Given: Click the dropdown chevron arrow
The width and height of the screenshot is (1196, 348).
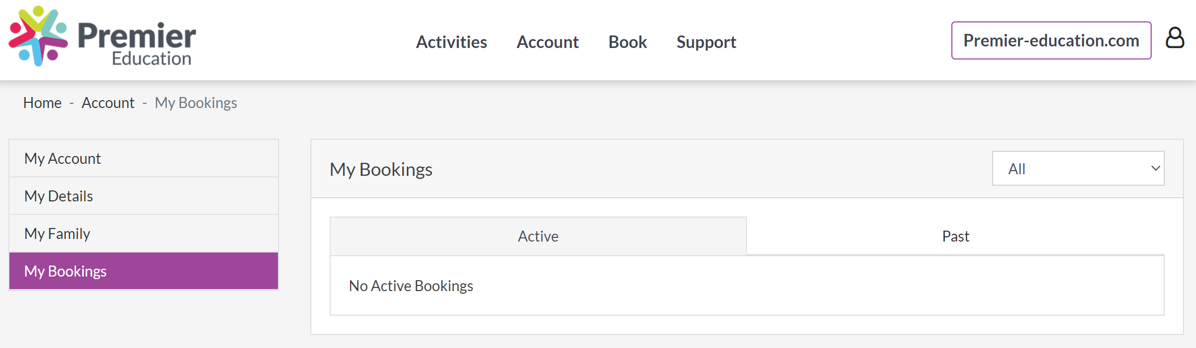Looking at the screenshot, I should click(1155, 169).
